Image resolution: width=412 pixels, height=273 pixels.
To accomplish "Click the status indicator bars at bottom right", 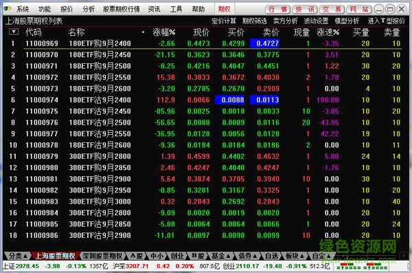I will pyautogui.click(x=362, y=266).
